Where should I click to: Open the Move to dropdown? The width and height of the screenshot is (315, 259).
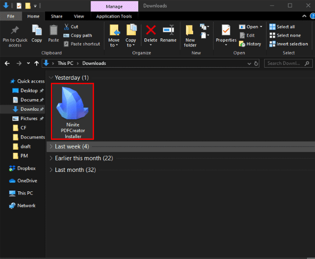click(114, 34)
